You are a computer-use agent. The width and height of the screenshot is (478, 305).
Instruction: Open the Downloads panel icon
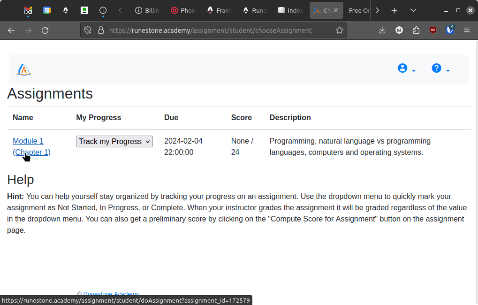pyautogui.click(x=382, y=30)
